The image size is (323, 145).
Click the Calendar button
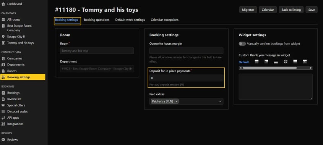click(x=268, y=10)
